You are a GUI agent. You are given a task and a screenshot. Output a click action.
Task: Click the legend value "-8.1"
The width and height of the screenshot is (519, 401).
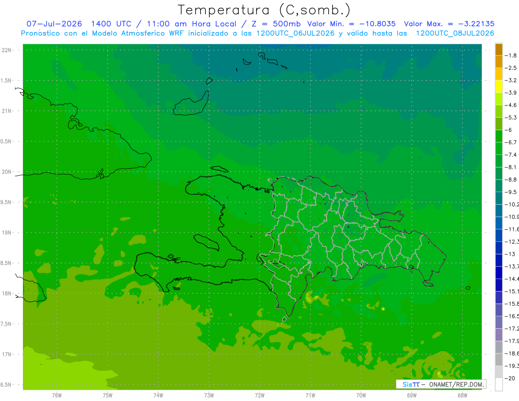point(512,167)
